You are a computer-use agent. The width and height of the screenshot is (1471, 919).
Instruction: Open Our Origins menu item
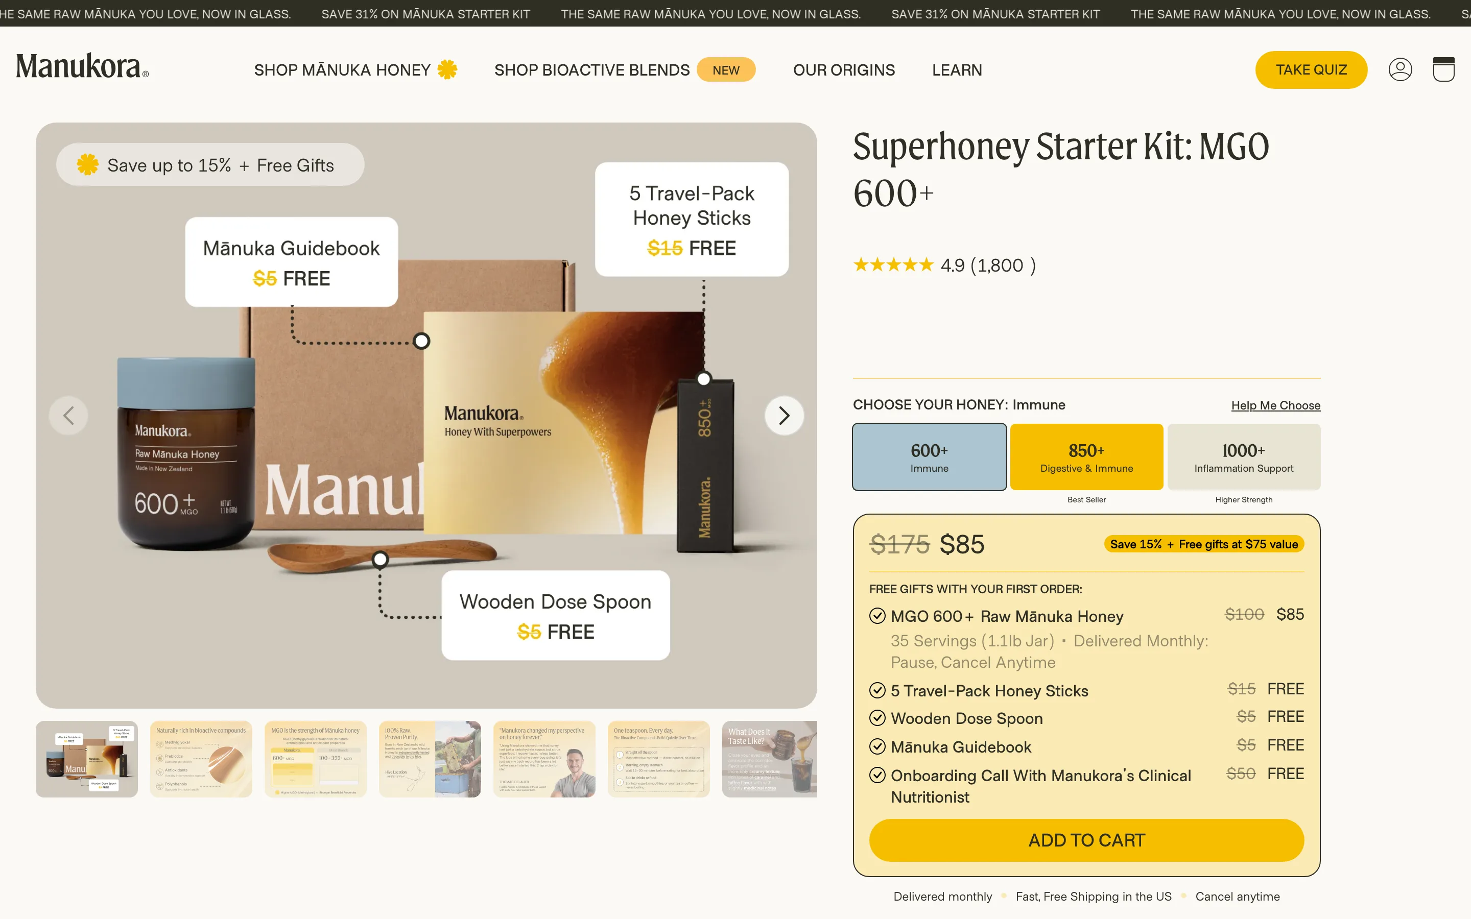[844, 70]
